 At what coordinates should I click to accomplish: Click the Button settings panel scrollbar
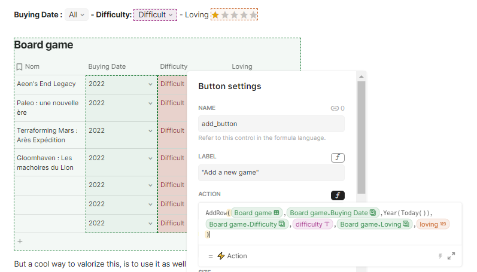click(361, 137)
